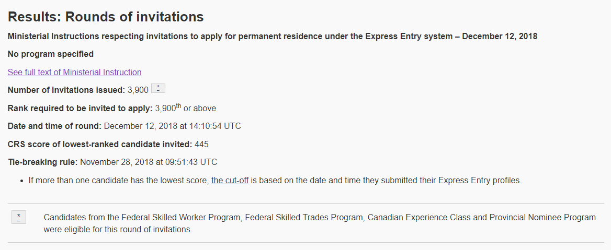
Task: Click the 'Date and time of round' label
Action: coord(55,126)
